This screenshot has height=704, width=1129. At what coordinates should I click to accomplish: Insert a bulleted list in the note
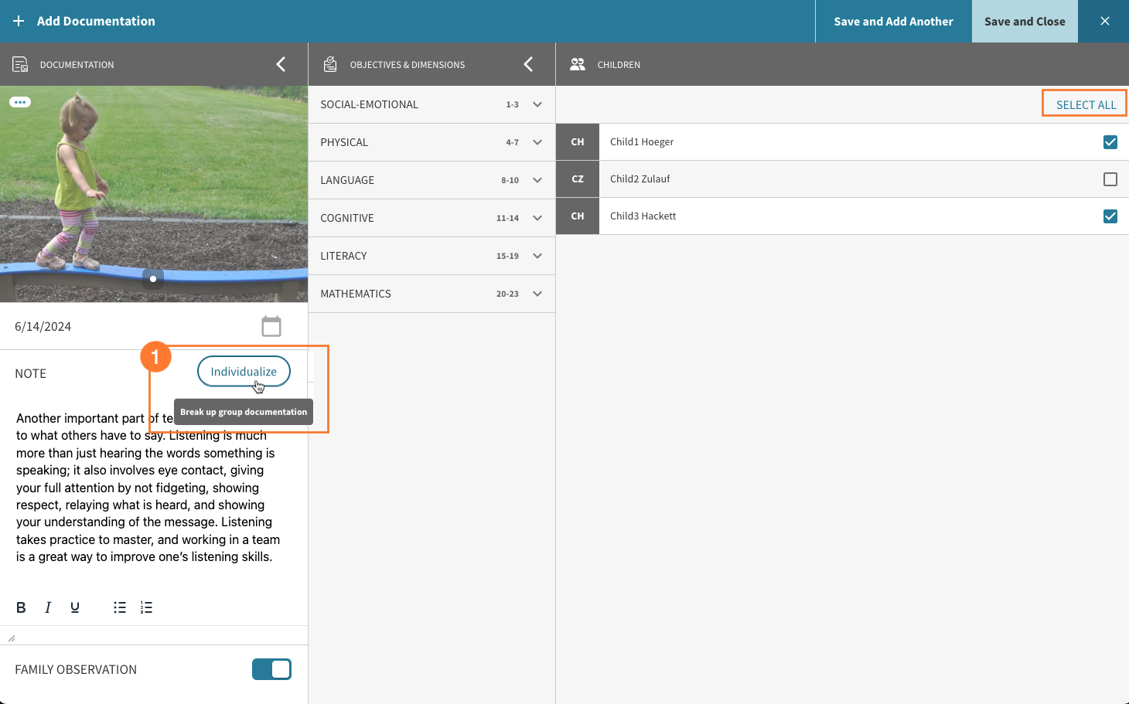pyautogui.click(x=120, y=607)
